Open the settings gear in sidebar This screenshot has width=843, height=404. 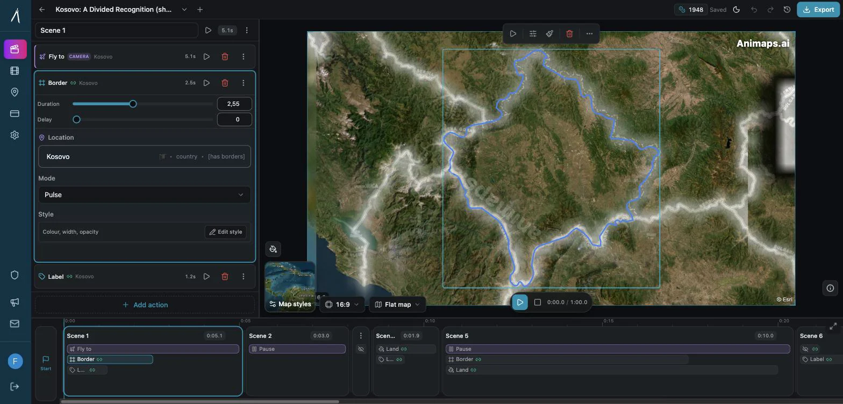tap(15, 135)
